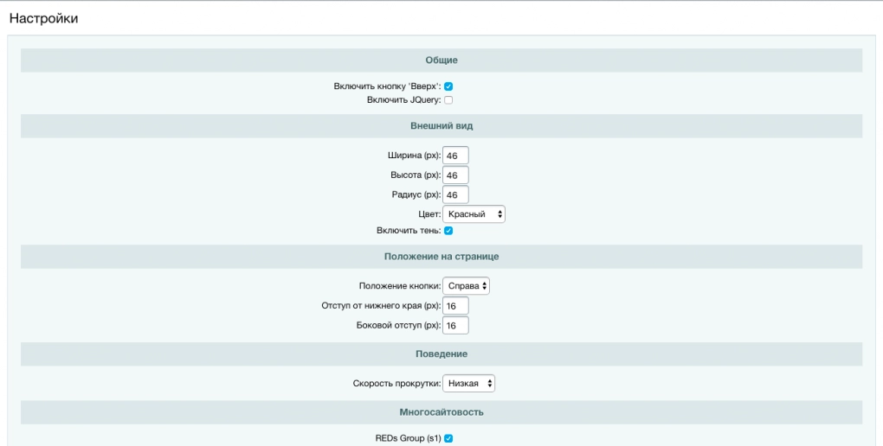Click the Поведение section header
This screenshot has width=883, height=446.
pos(441,354)
